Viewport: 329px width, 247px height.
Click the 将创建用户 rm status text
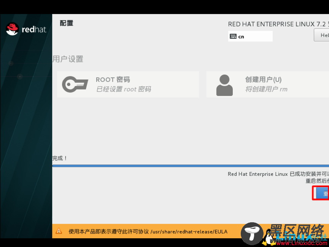[x=266, y=89]
